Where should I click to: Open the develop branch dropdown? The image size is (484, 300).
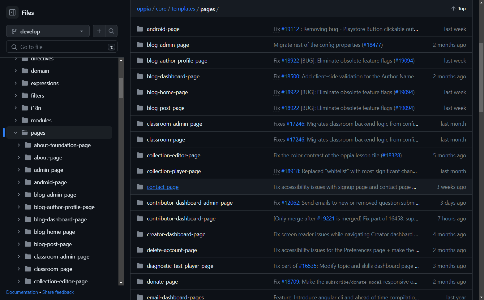[x=48, y=31]
